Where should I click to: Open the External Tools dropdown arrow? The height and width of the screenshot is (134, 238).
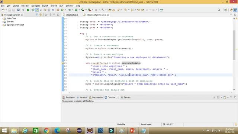(x=93, y=10)
